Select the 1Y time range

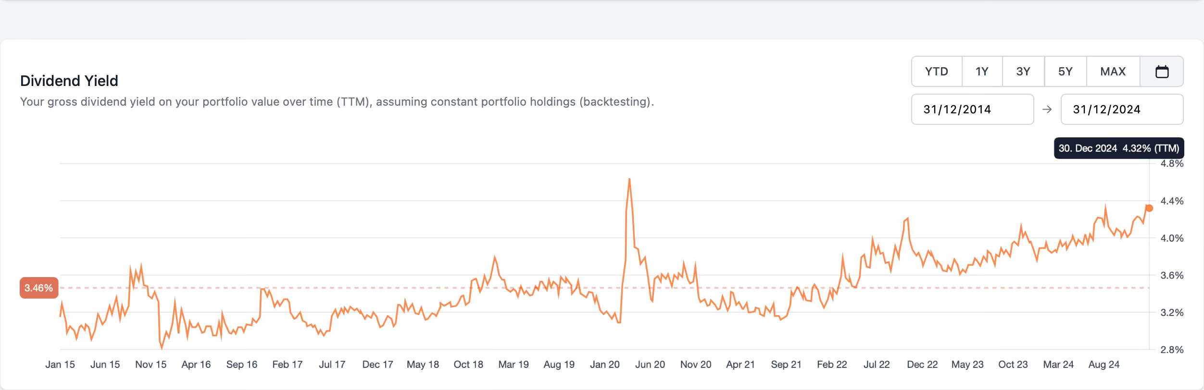pyautogui.click(x=982, y=72)
